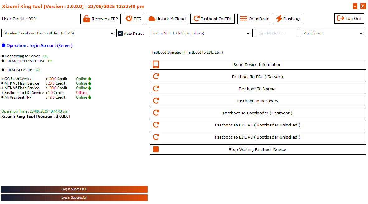This screenshot has height=204, width=368.
Task: Click the Fastboot To Normal button
Action: 257,89
